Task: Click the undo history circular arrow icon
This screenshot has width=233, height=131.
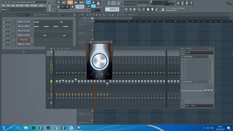Action: [178, 3]
